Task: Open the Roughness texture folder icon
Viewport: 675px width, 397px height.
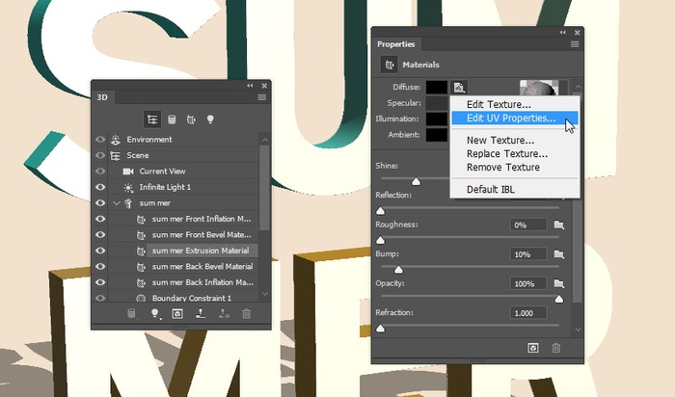Action: (x=557, y=225)
